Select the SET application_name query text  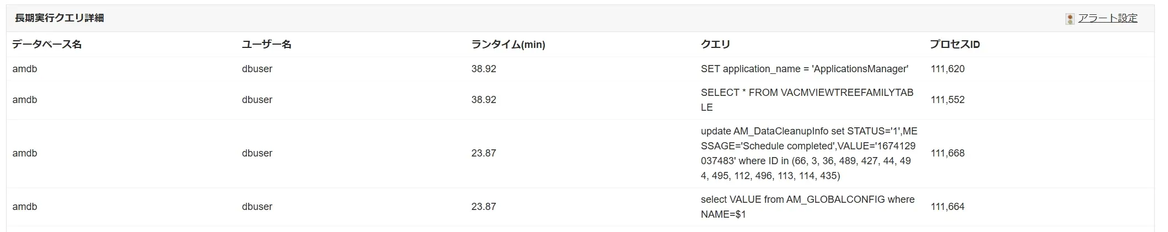804,69
